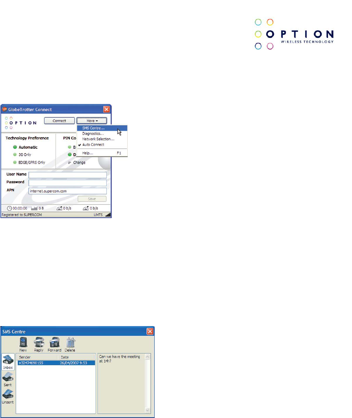Open the Unsent folder icon
Image resolution: width=352 pixels, height=418 pixels.
tap(8, 395)
